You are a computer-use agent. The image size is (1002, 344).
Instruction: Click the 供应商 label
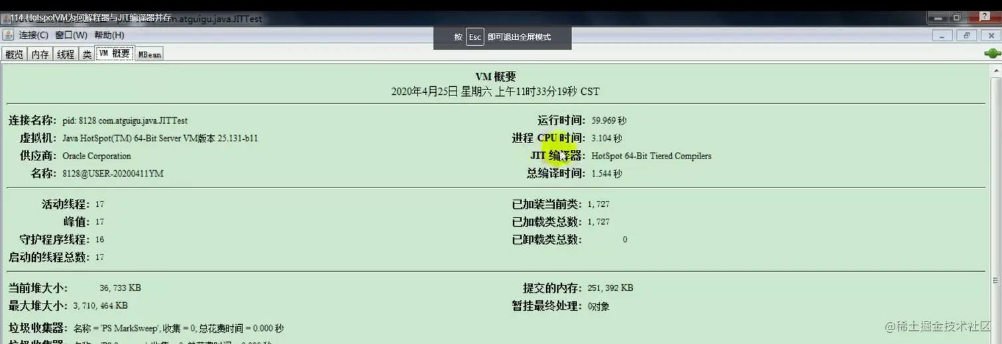click(x=38, y=156)
